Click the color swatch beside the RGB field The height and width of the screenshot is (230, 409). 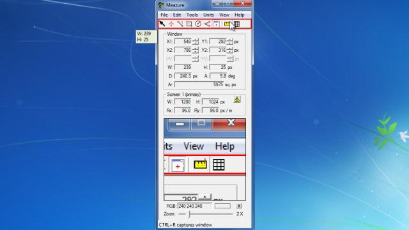point(222,206)
